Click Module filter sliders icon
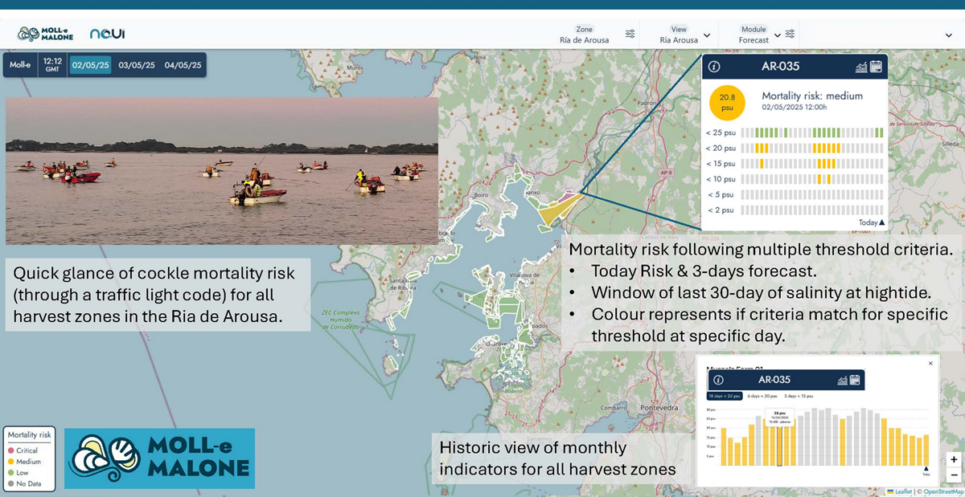 point(790,34)
